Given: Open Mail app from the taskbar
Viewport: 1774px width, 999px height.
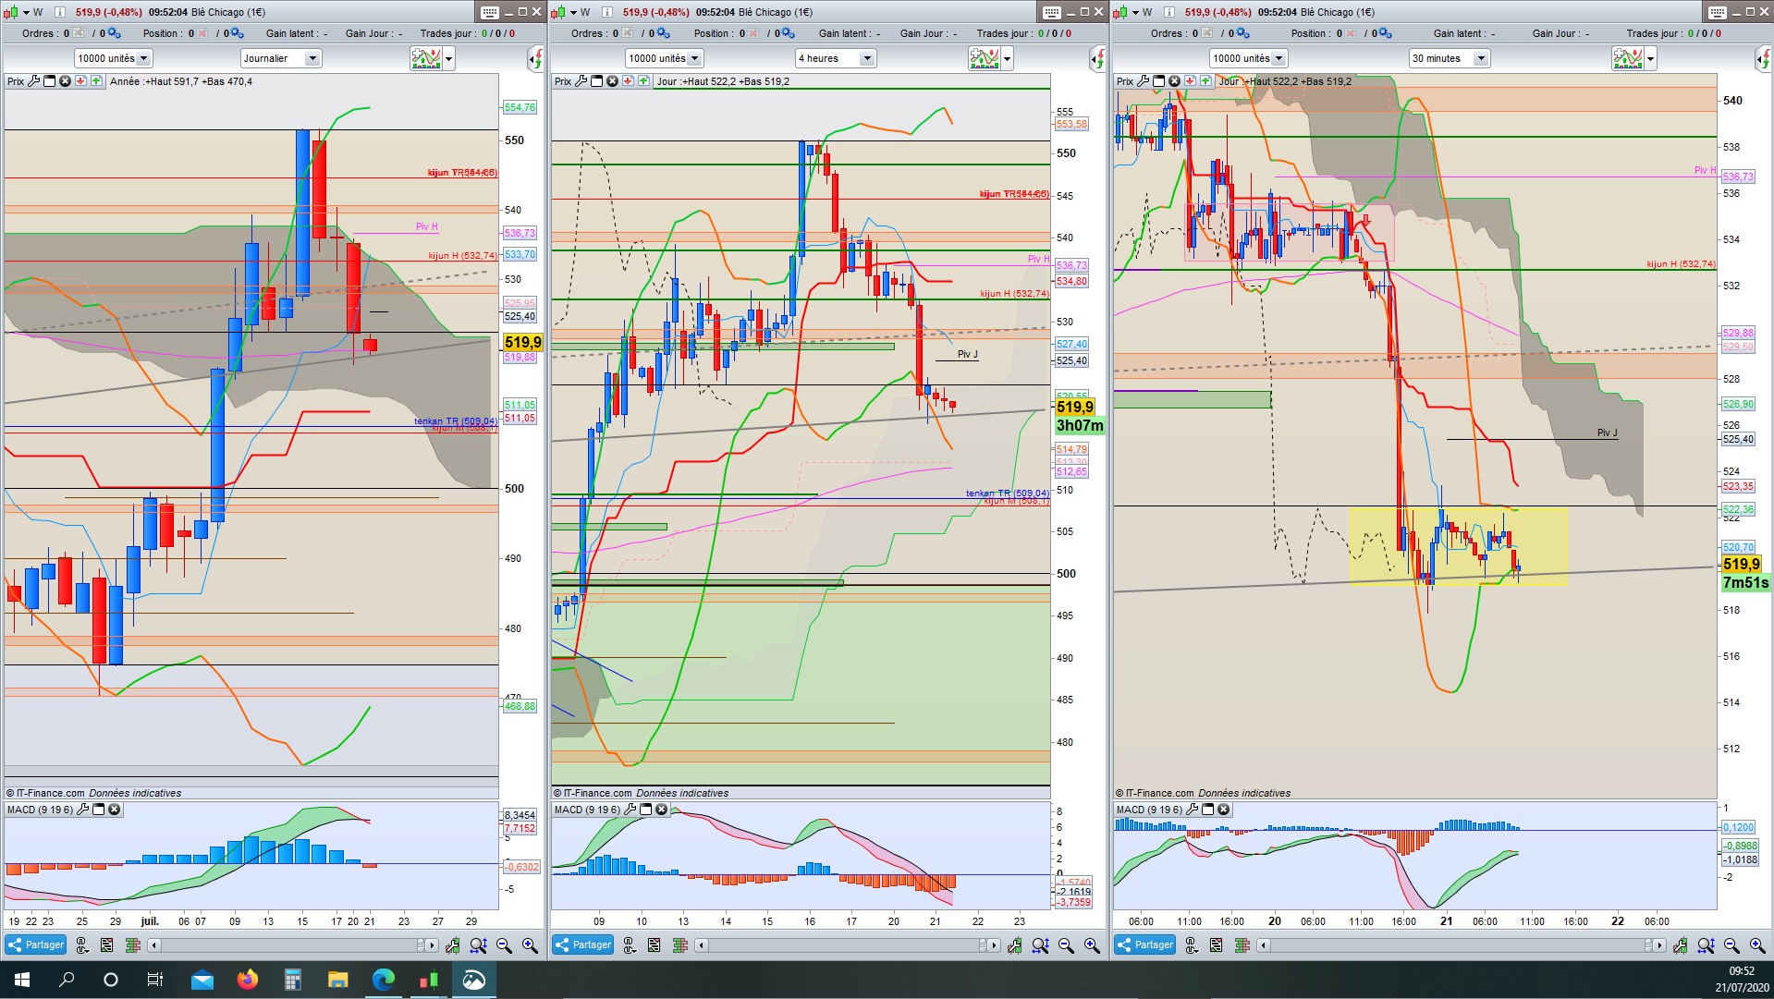Looking at the screenshot, I should [x=202, y=980].
